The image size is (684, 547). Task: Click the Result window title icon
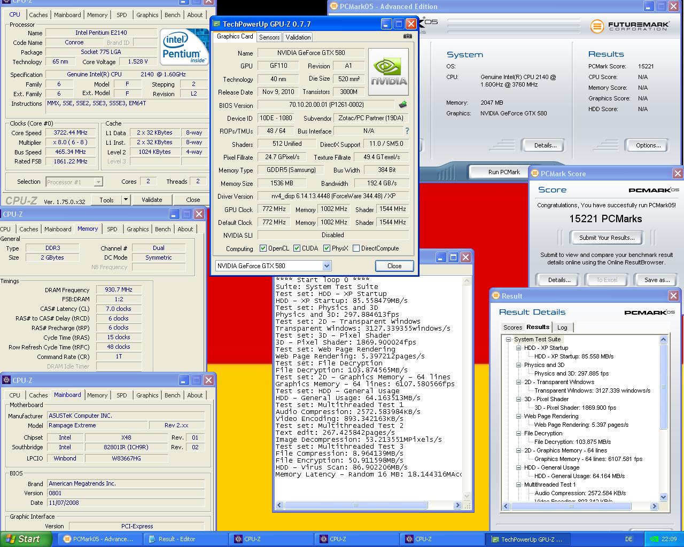[495, 296]
